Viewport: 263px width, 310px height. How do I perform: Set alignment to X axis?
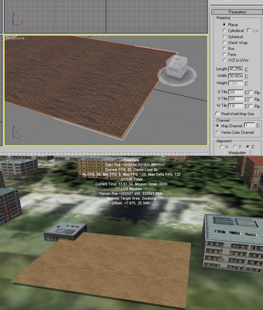[222, 147]
